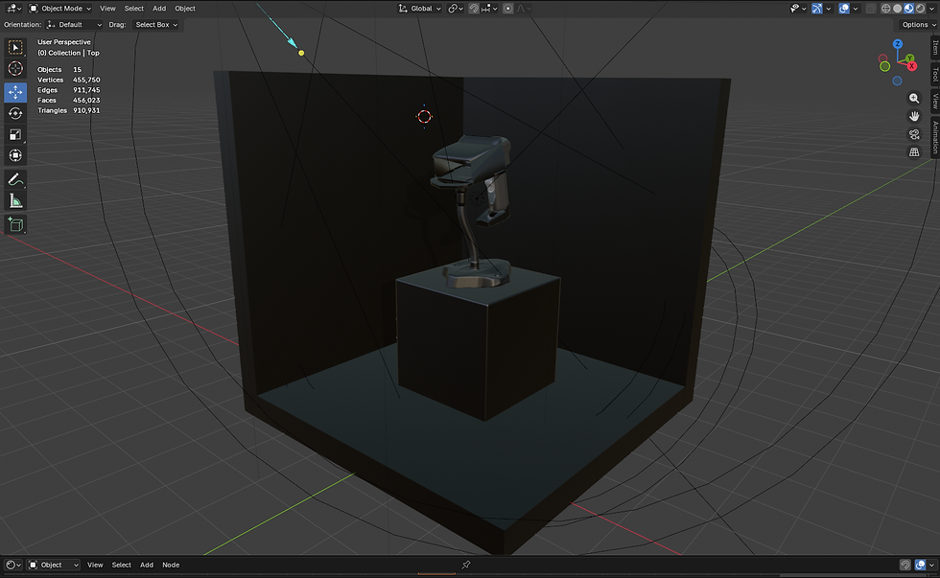Activate the 3D Cursor tool
Image resolution: width=940 pixels, height=578 pixels.
(x=15, y=68)
